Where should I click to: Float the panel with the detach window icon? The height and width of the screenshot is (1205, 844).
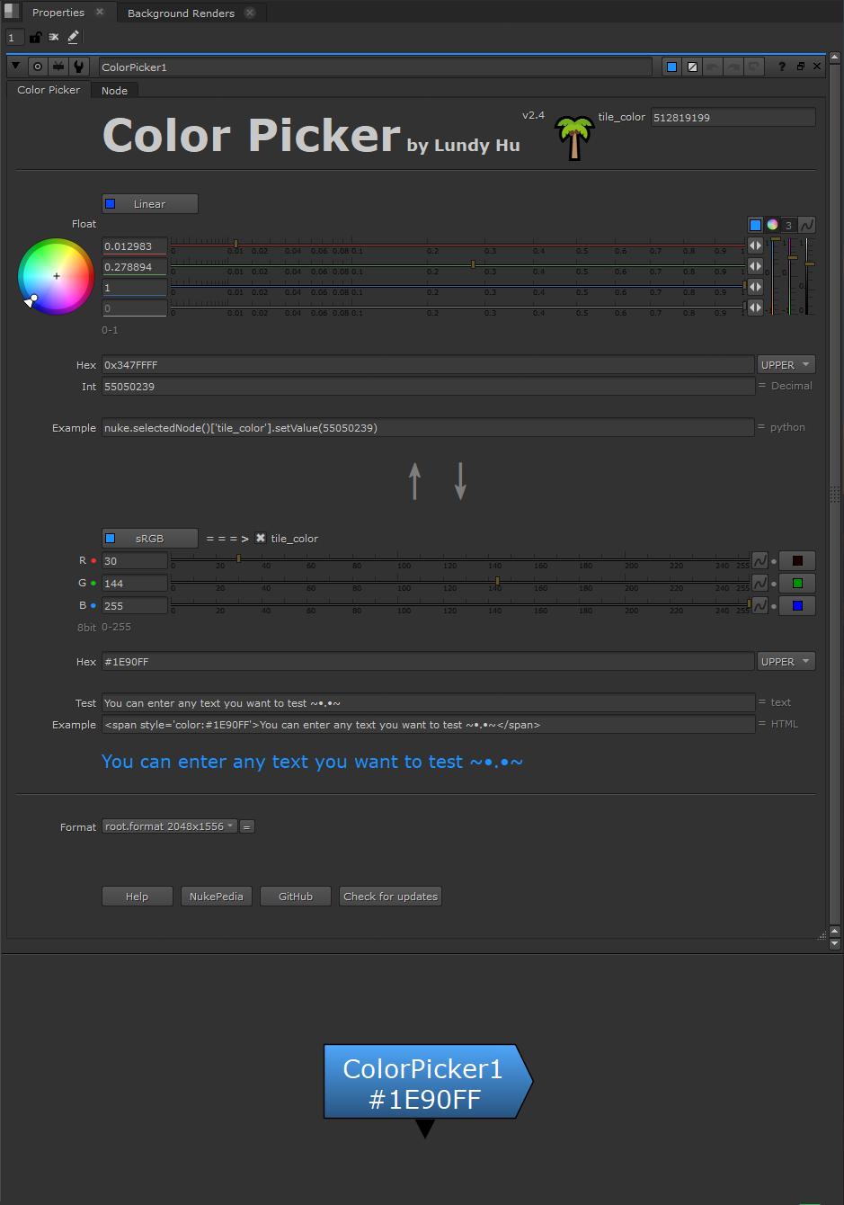click(800, 67)
